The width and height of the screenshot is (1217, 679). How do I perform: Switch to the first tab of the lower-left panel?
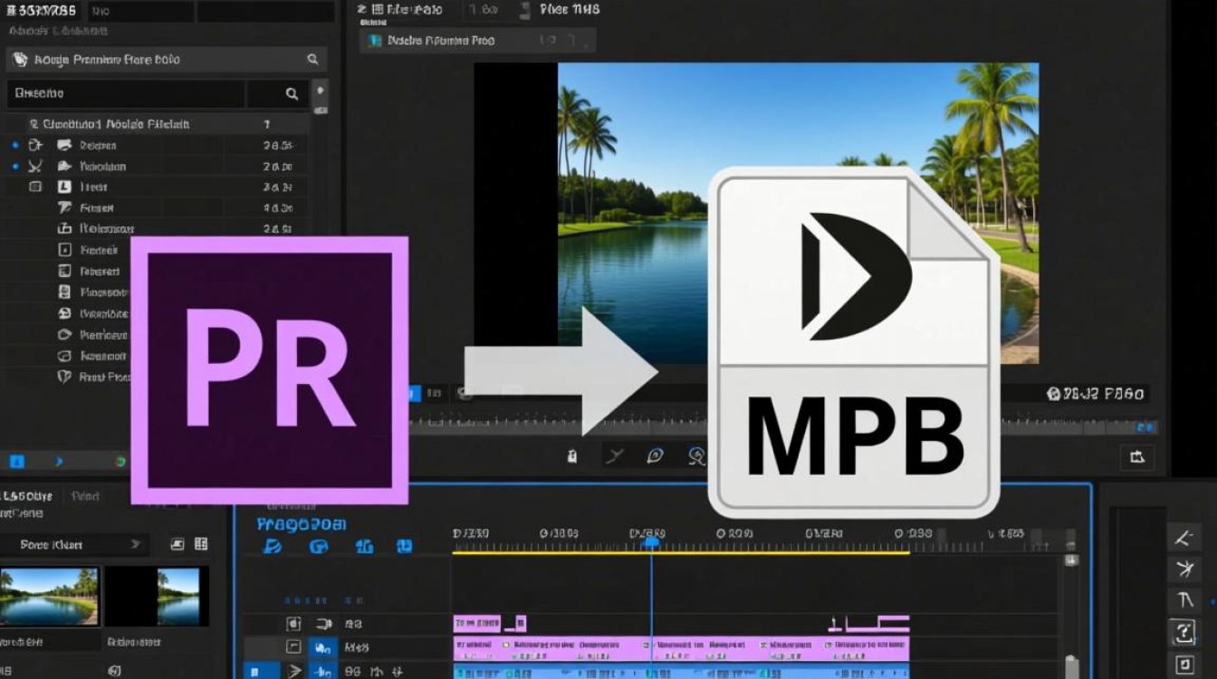27,496
